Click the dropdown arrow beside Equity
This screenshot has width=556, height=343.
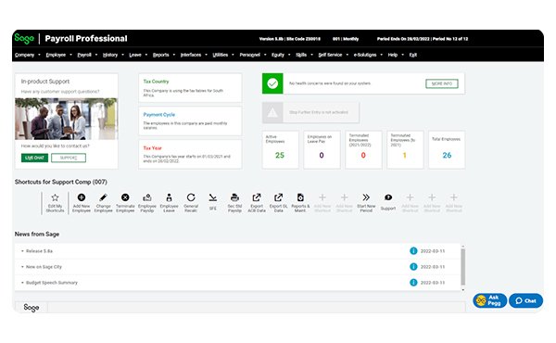(x=289, y=55)
